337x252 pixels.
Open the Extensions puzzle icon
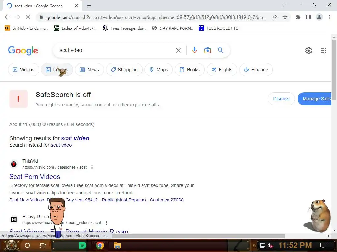(298, 17)
